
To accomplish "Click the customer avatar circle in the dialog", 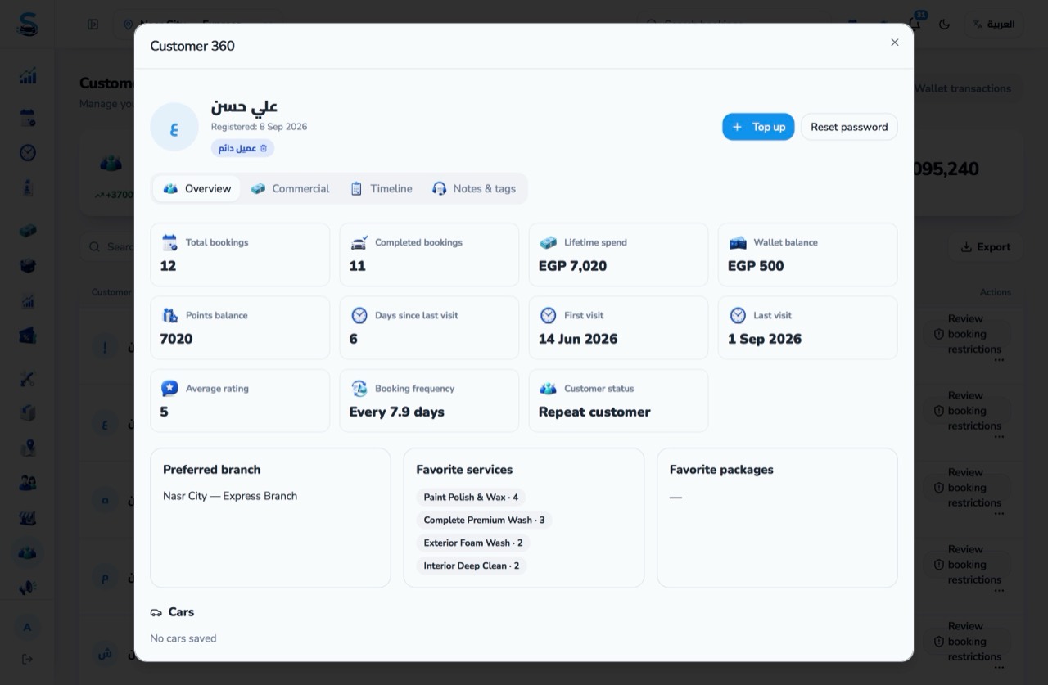I will 174,127.
